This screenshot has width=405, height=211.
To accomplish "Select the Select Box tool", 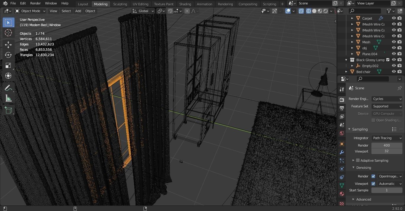I will 8,22.
